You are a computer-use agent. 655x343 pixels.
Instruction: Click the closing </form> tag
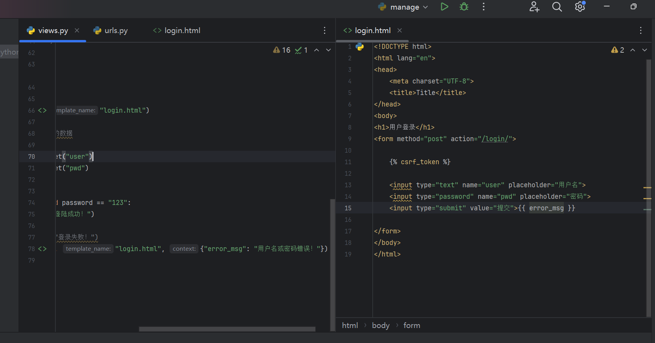tap(387, 231)
